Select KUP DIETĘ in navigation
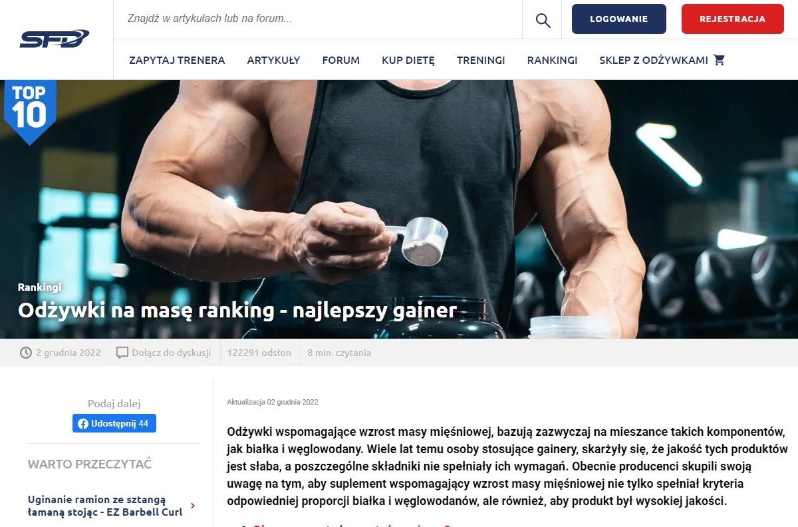The image size is (798, 527). pos(408,60)
